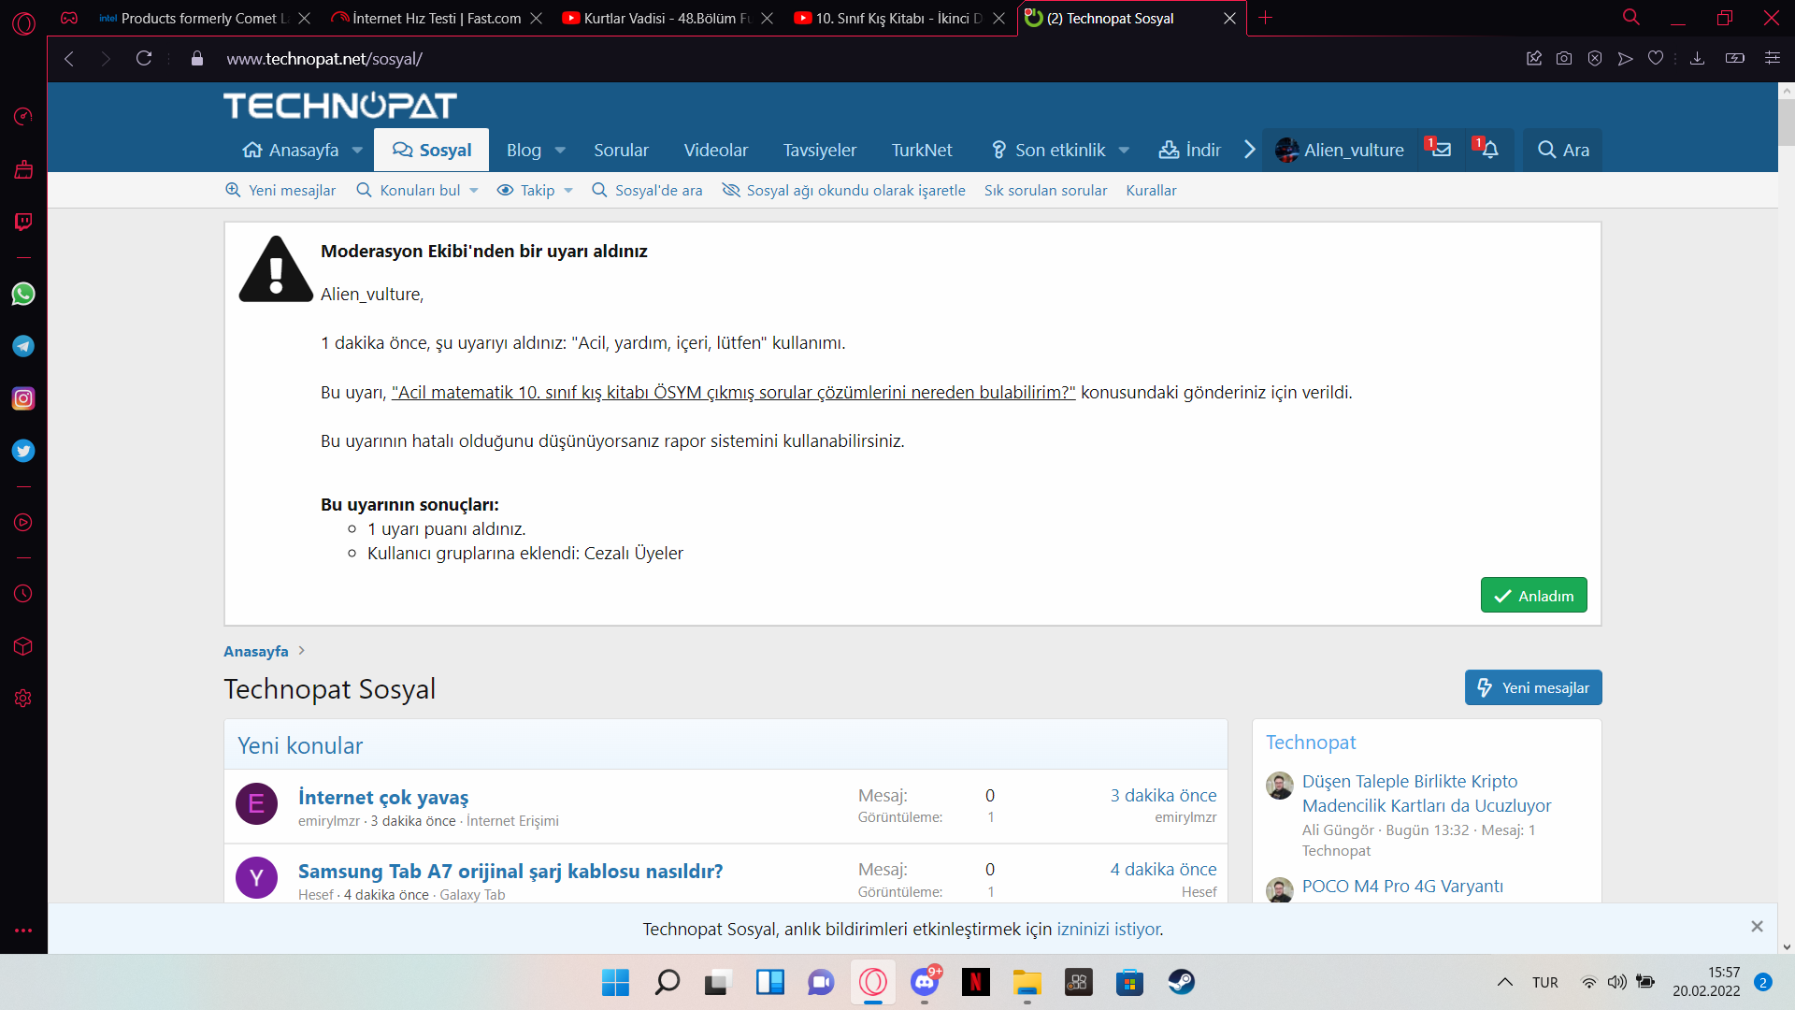Open the notifications bell alerts
Image resolution: width=1795 pixels, height=1010 pixels.
coord(1489,150)
